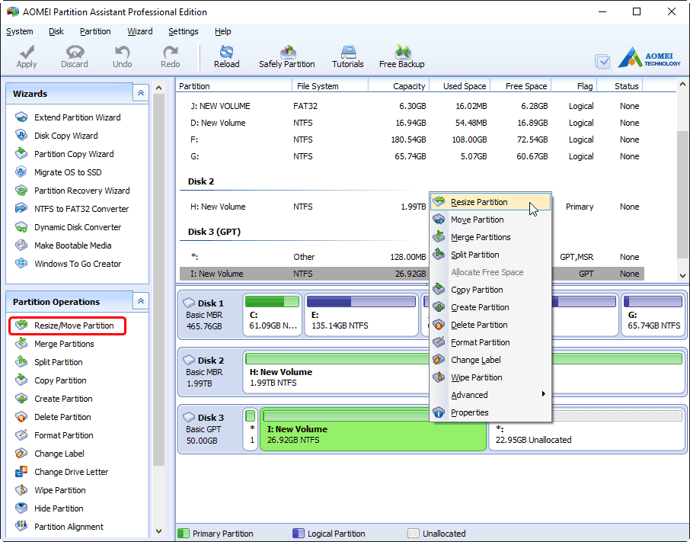
Task: Open Tutorials from the toolbar
Action: [x=347, y=56]
